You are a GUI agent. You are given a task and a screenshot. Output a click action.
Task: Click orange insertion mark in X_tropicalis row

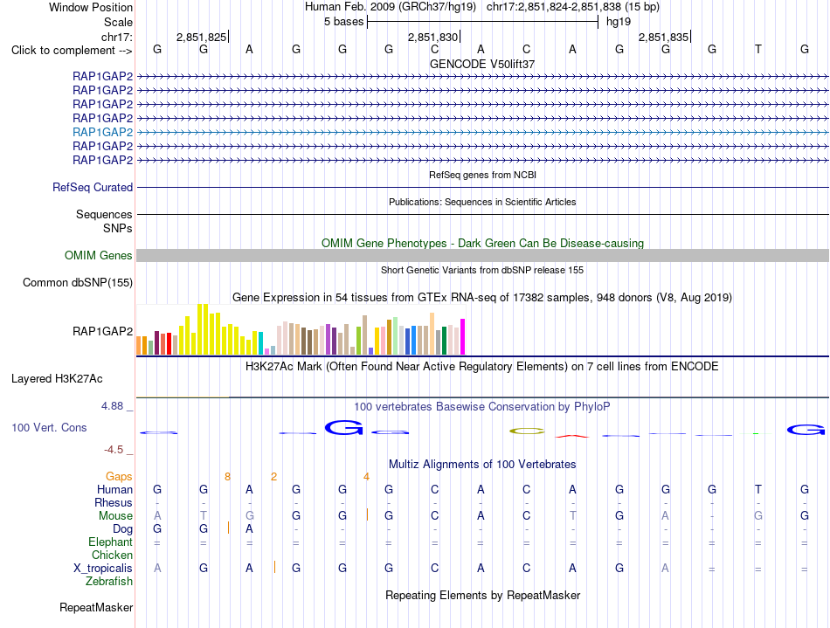click(274, 567)
